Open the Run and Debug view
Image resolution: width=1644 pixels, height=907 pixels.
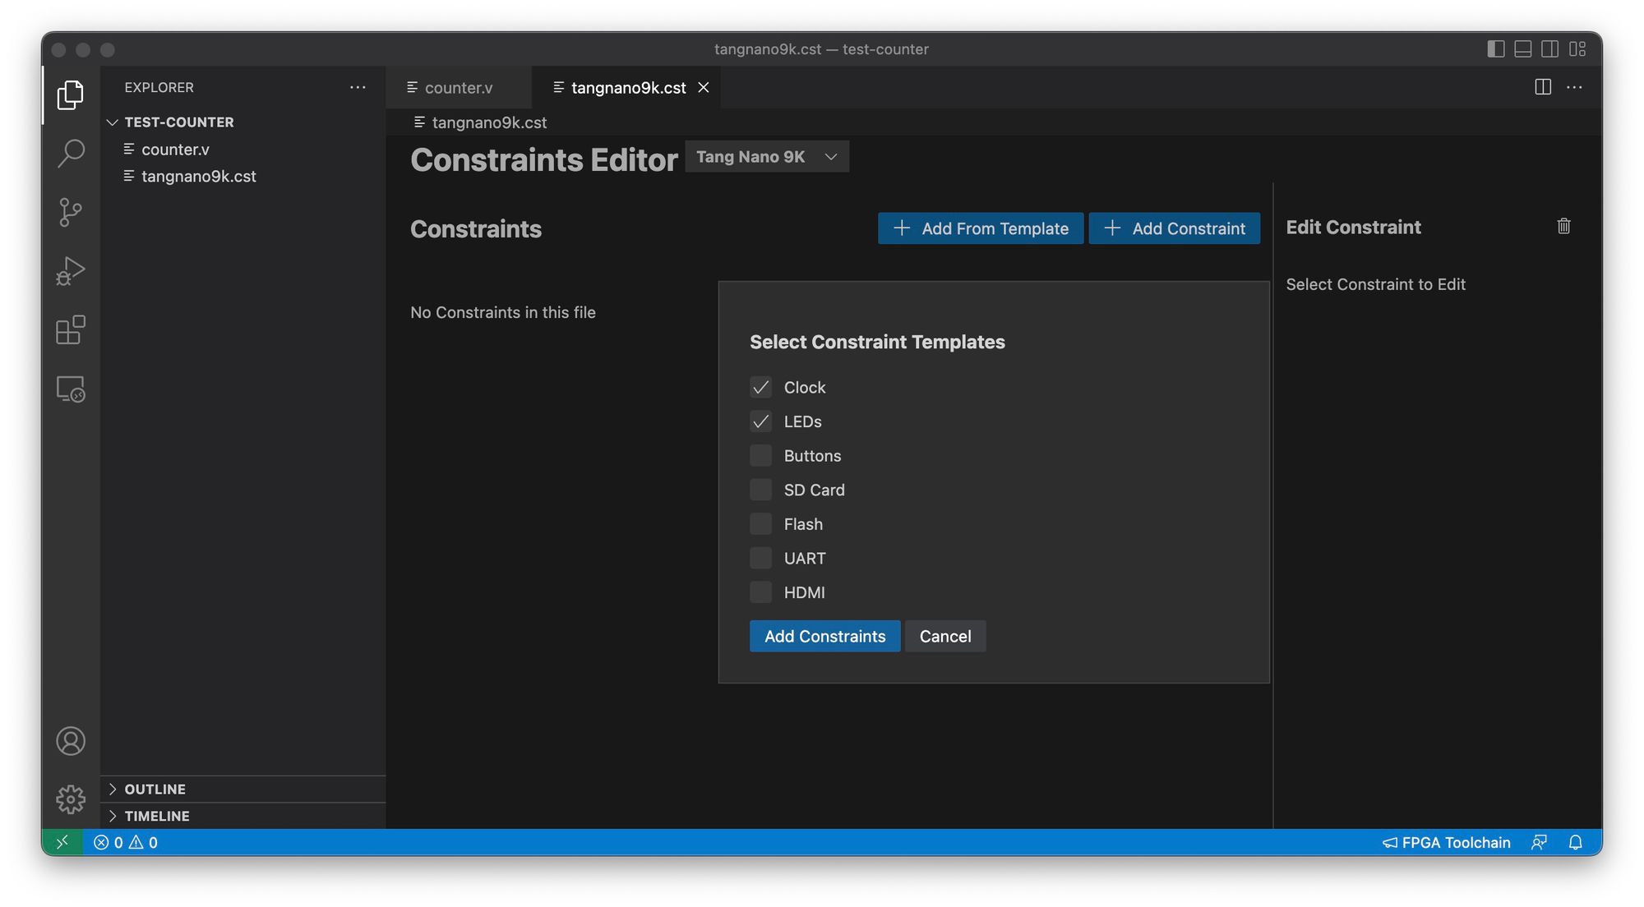71,271
